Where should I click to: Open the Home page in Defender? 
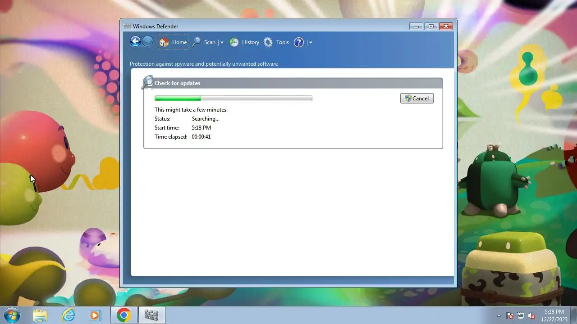point(173,42)
